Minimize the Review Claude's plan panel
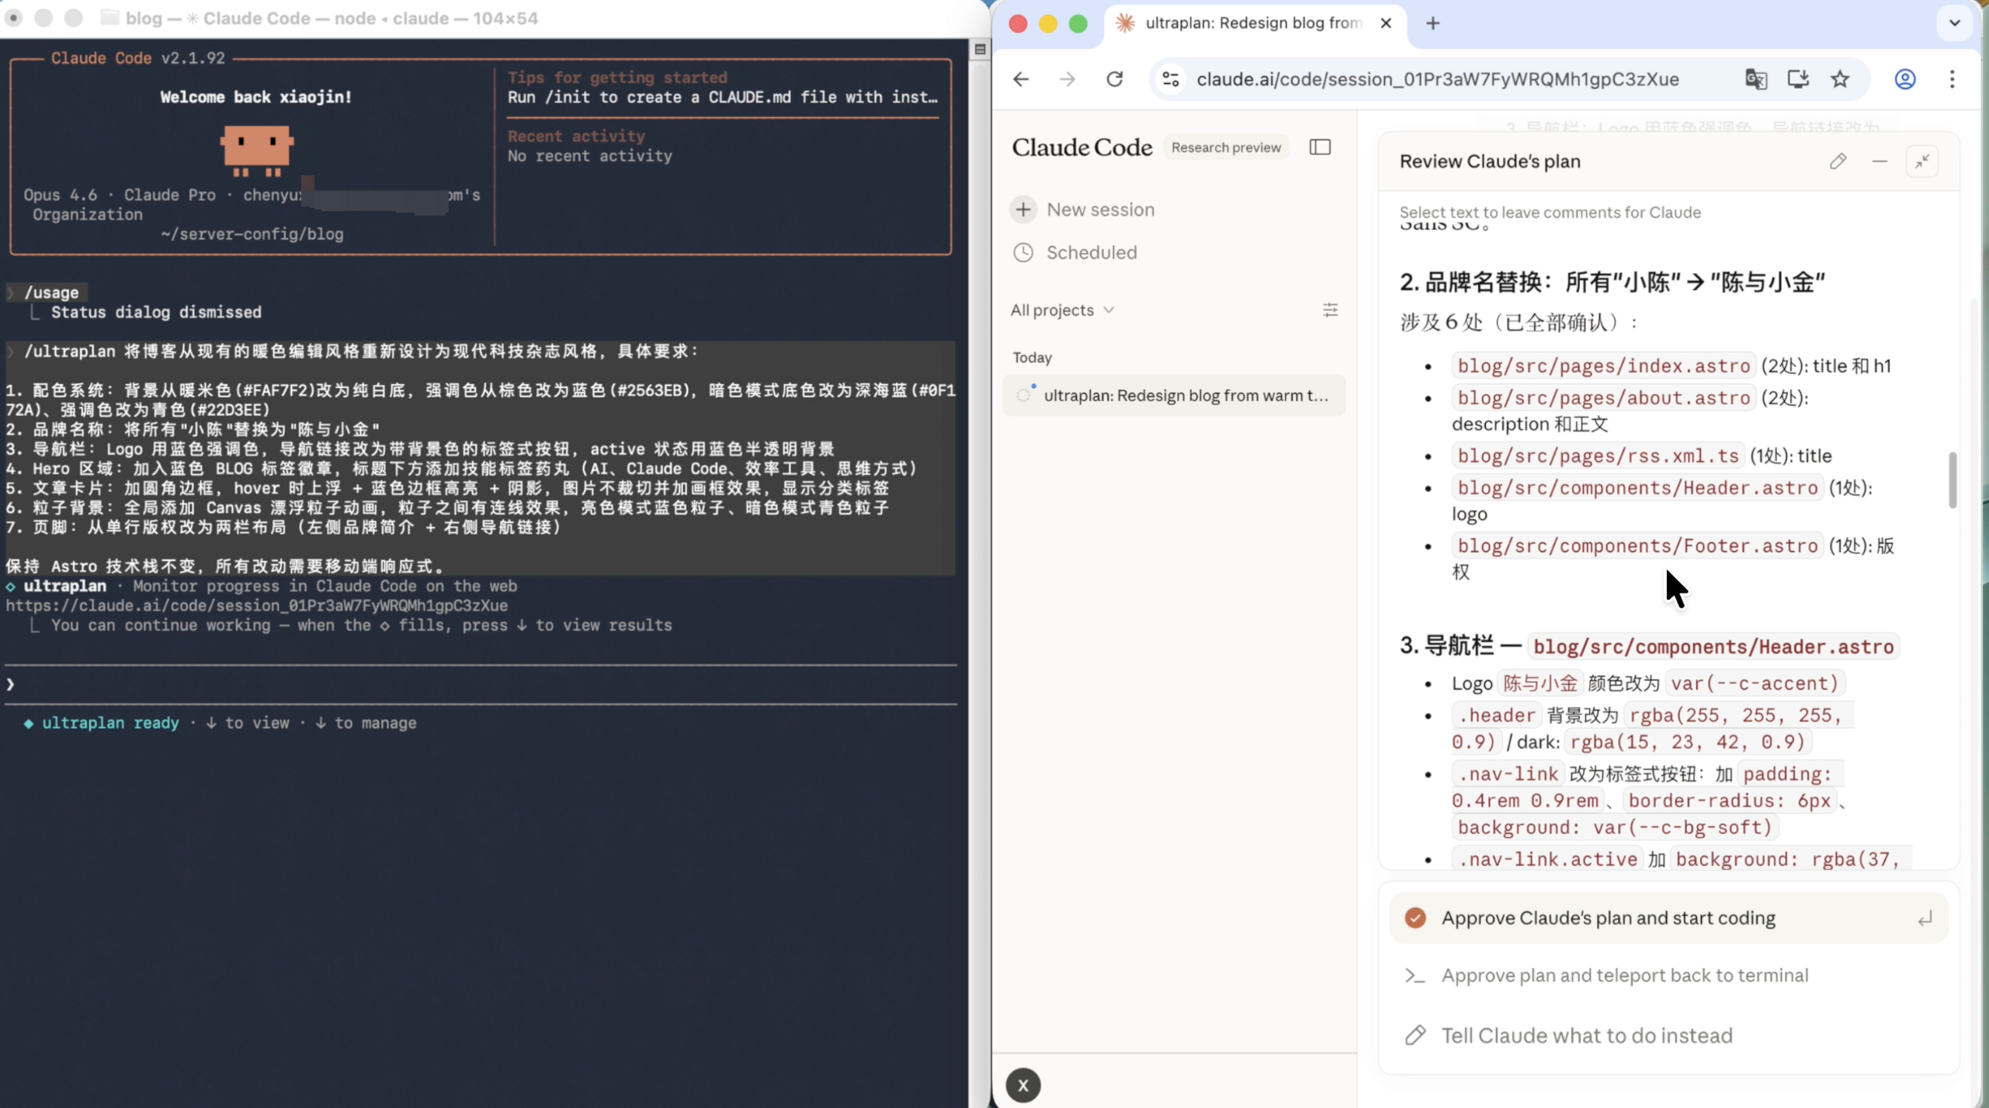This screenshot has height=1108, width=1989. tap(1880, 161)
